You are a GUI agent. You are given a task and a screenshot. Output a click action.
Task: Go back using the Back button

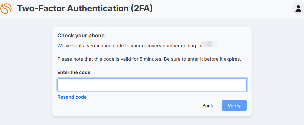(x=208, y=106)
